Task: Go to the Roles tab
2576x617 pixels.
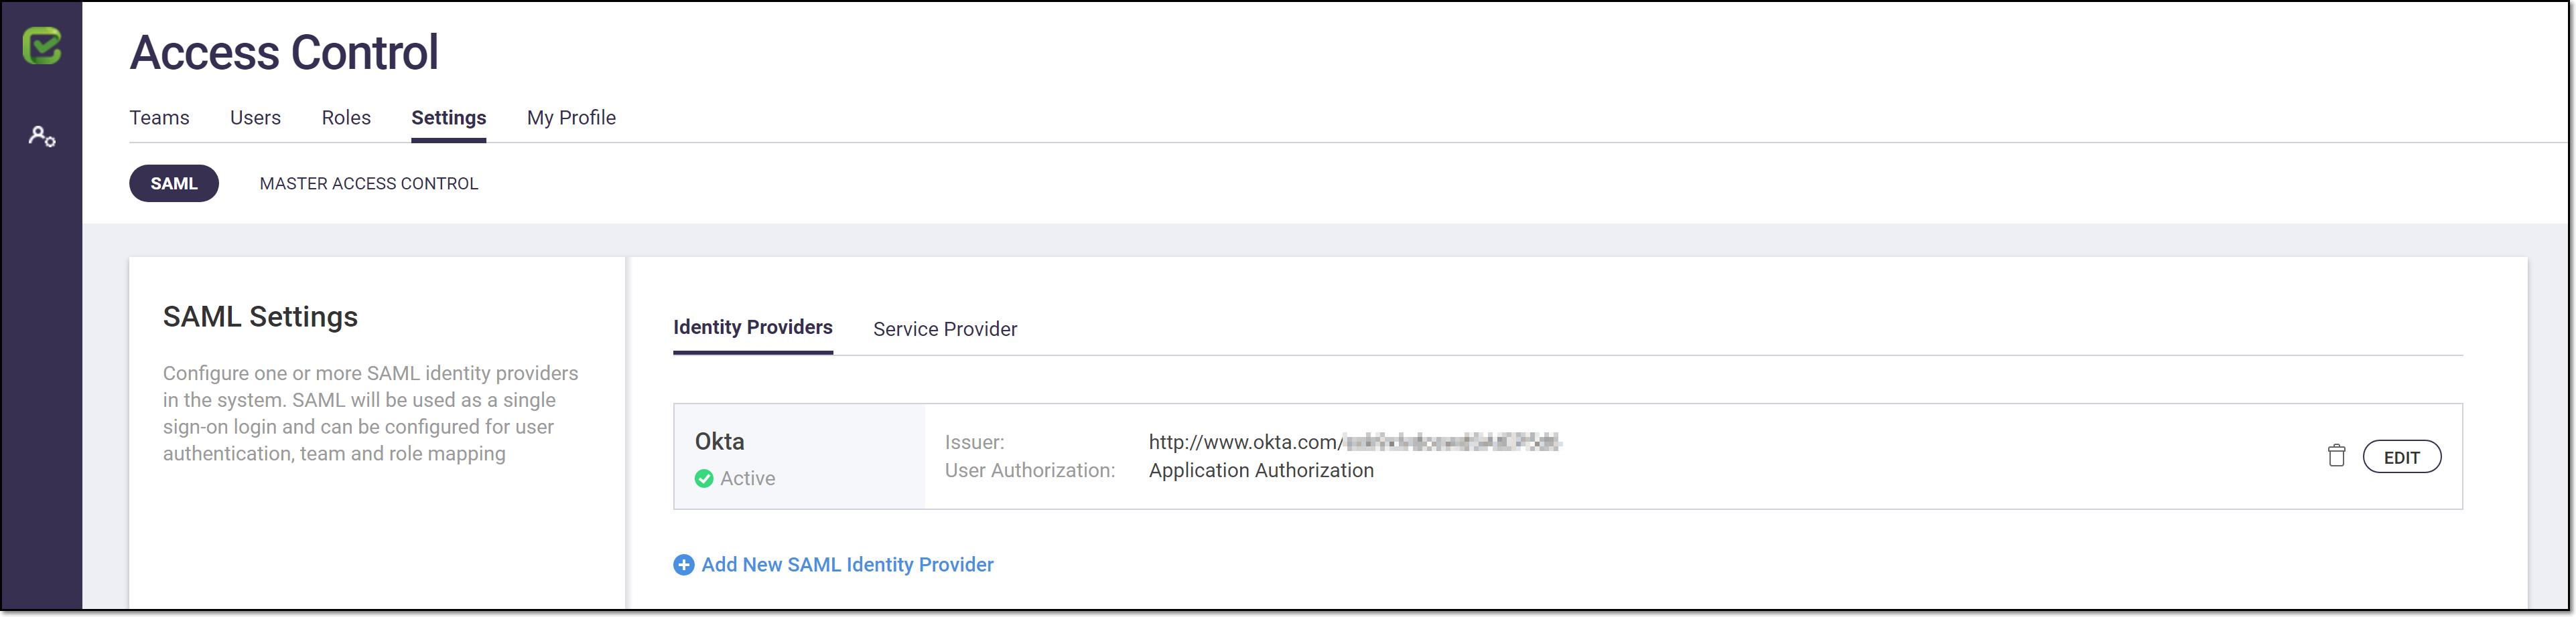Action: pos(346,118)
